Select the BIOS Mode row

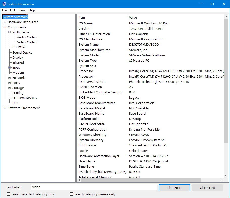150,97
